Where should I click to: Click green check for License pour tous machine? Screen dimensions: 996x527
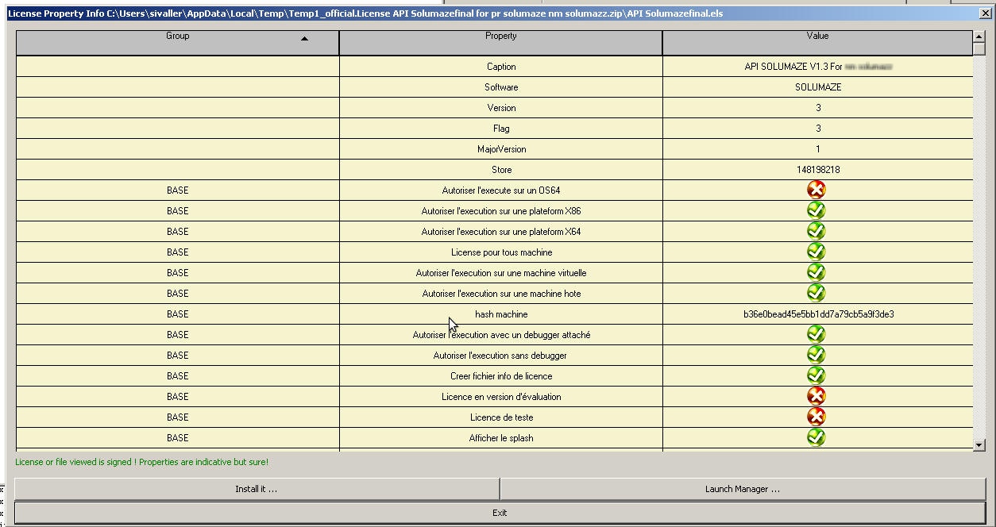pos(816,252)
